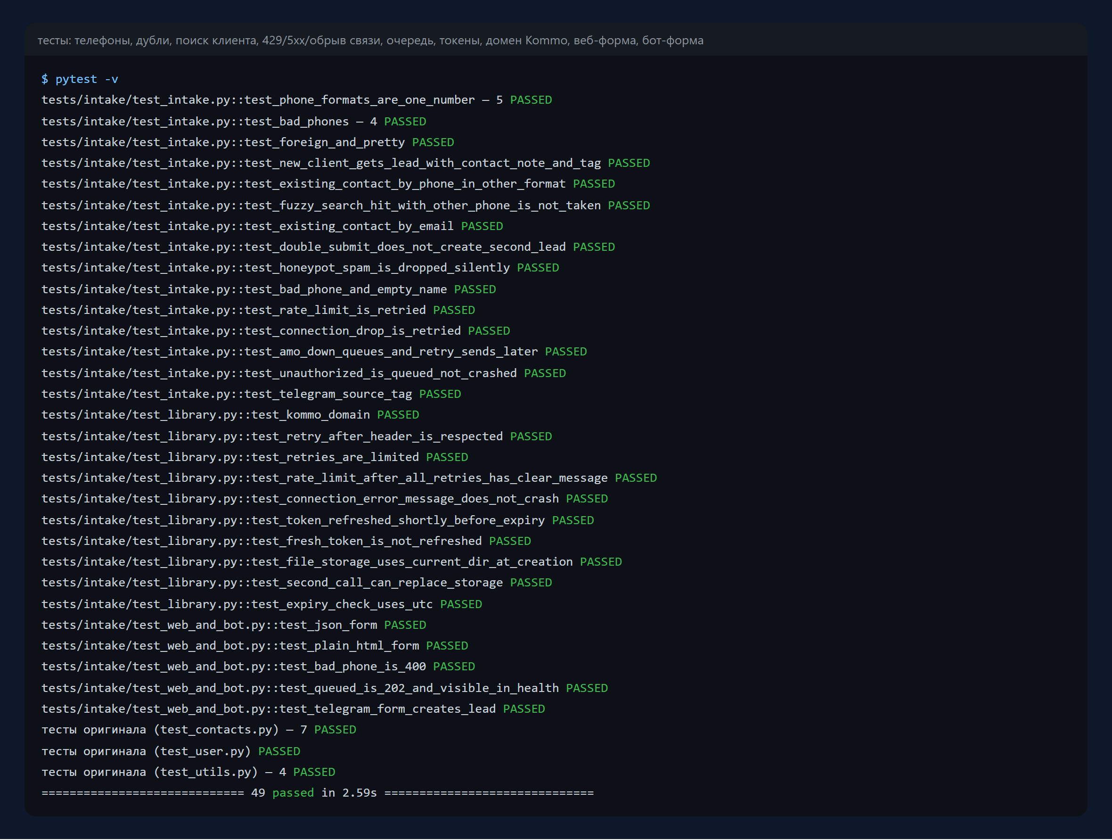Click the test_phone_formats_are_one_number line
Image resolution: width=1112 pixels, height=840 pixels.
pos(296,99)
